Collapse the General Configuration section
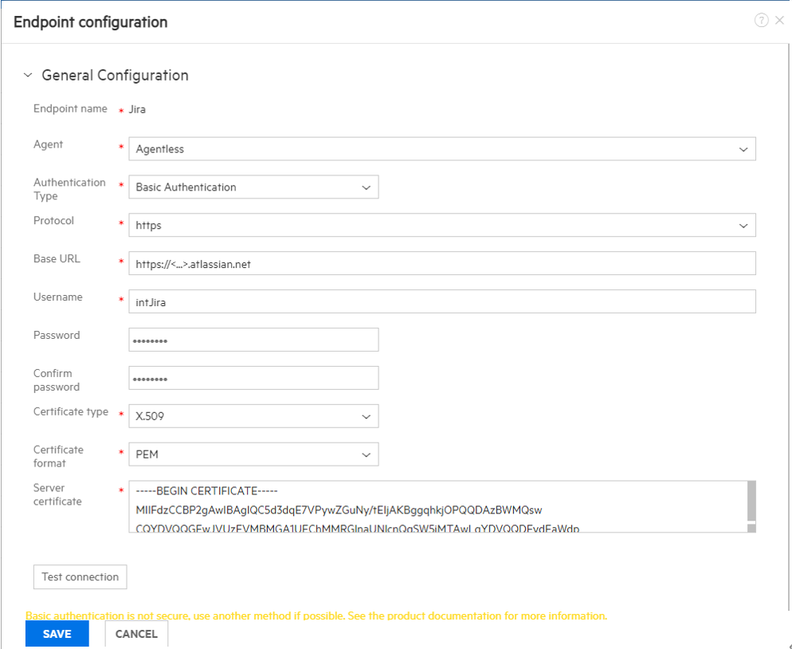 [x=28, y=74]
